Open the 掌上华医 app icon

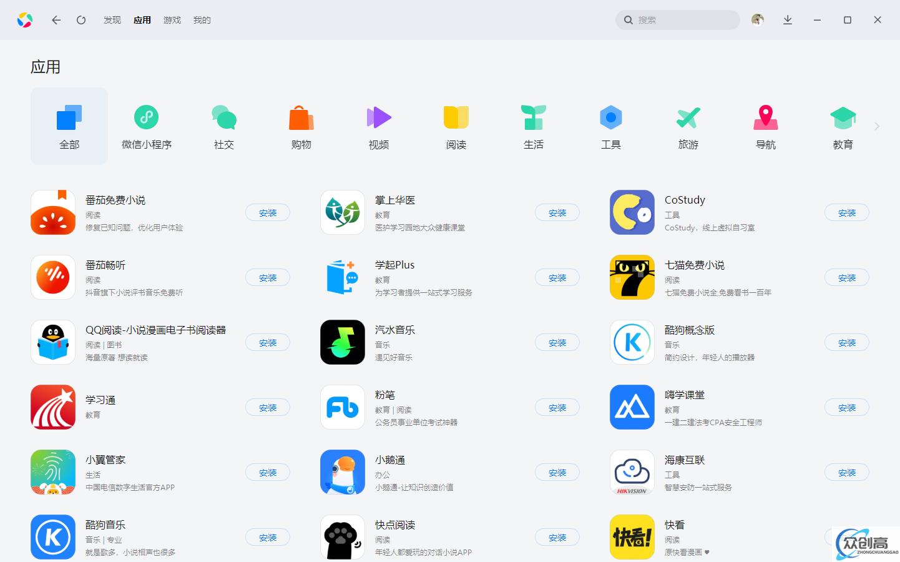pyautogui.click(x=343, y=212)
